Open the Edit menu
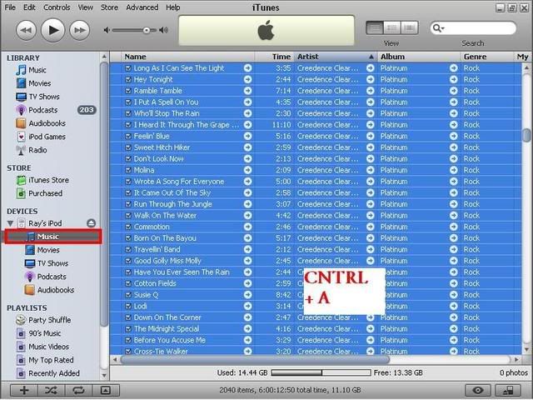 coord(29,7)
